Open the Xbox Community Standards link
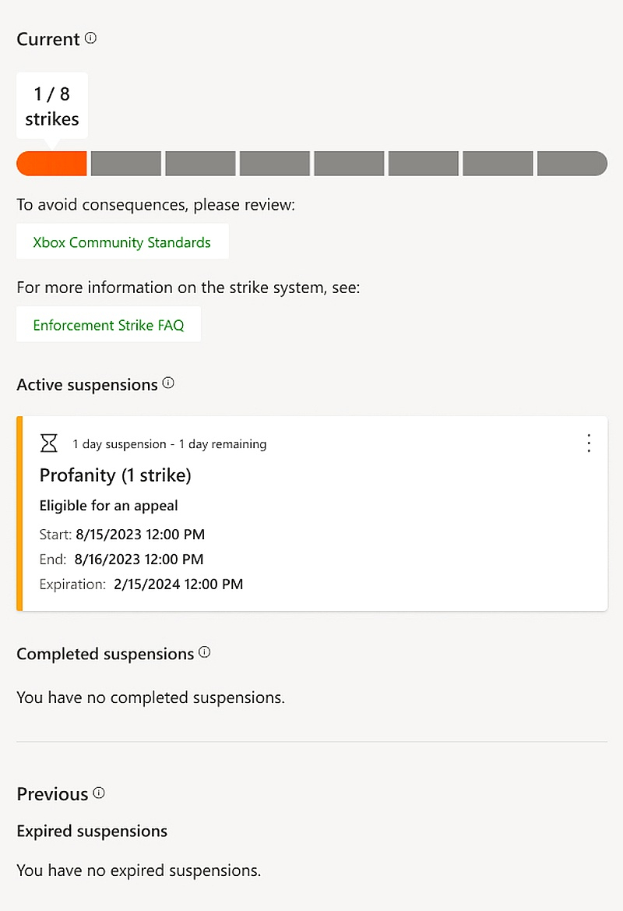Viewport: 623px width, 911px height. click(122, 242)
